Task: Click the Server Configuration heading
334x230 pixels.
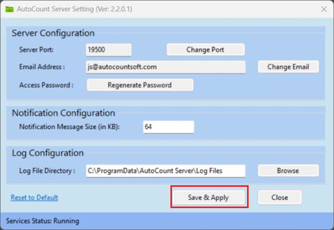Action: click(53, 33)
